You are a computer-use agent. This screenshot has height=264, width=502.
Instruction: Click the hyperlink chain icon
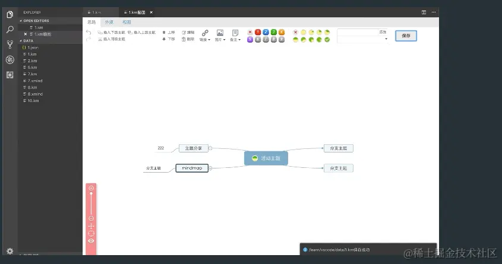[205, 33]
